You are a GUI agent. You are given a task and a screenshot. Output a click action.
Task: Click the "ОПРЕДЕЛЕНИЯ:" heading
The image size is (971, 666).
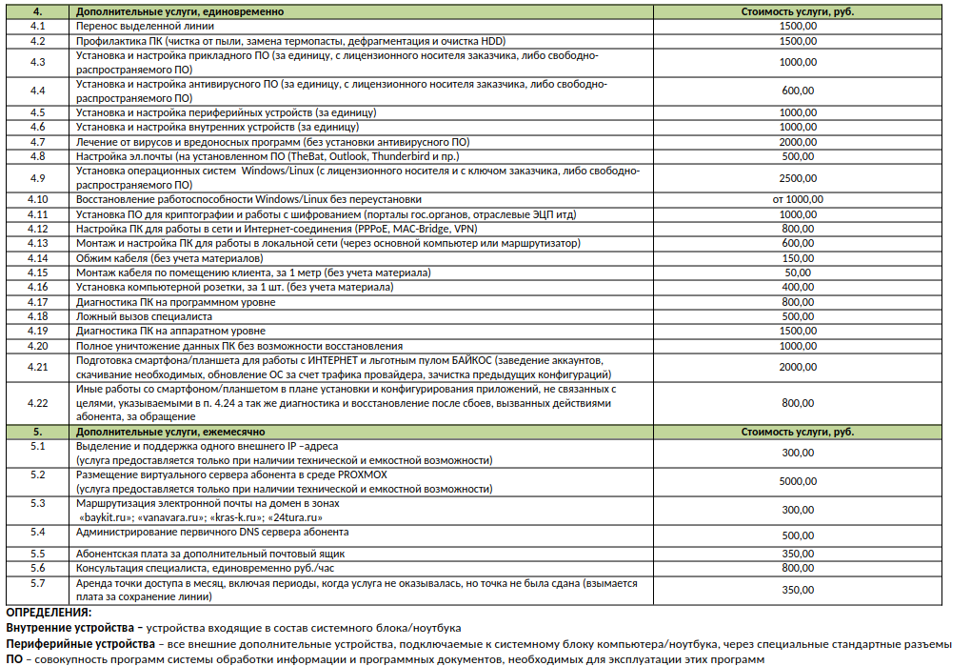[49, 613]
